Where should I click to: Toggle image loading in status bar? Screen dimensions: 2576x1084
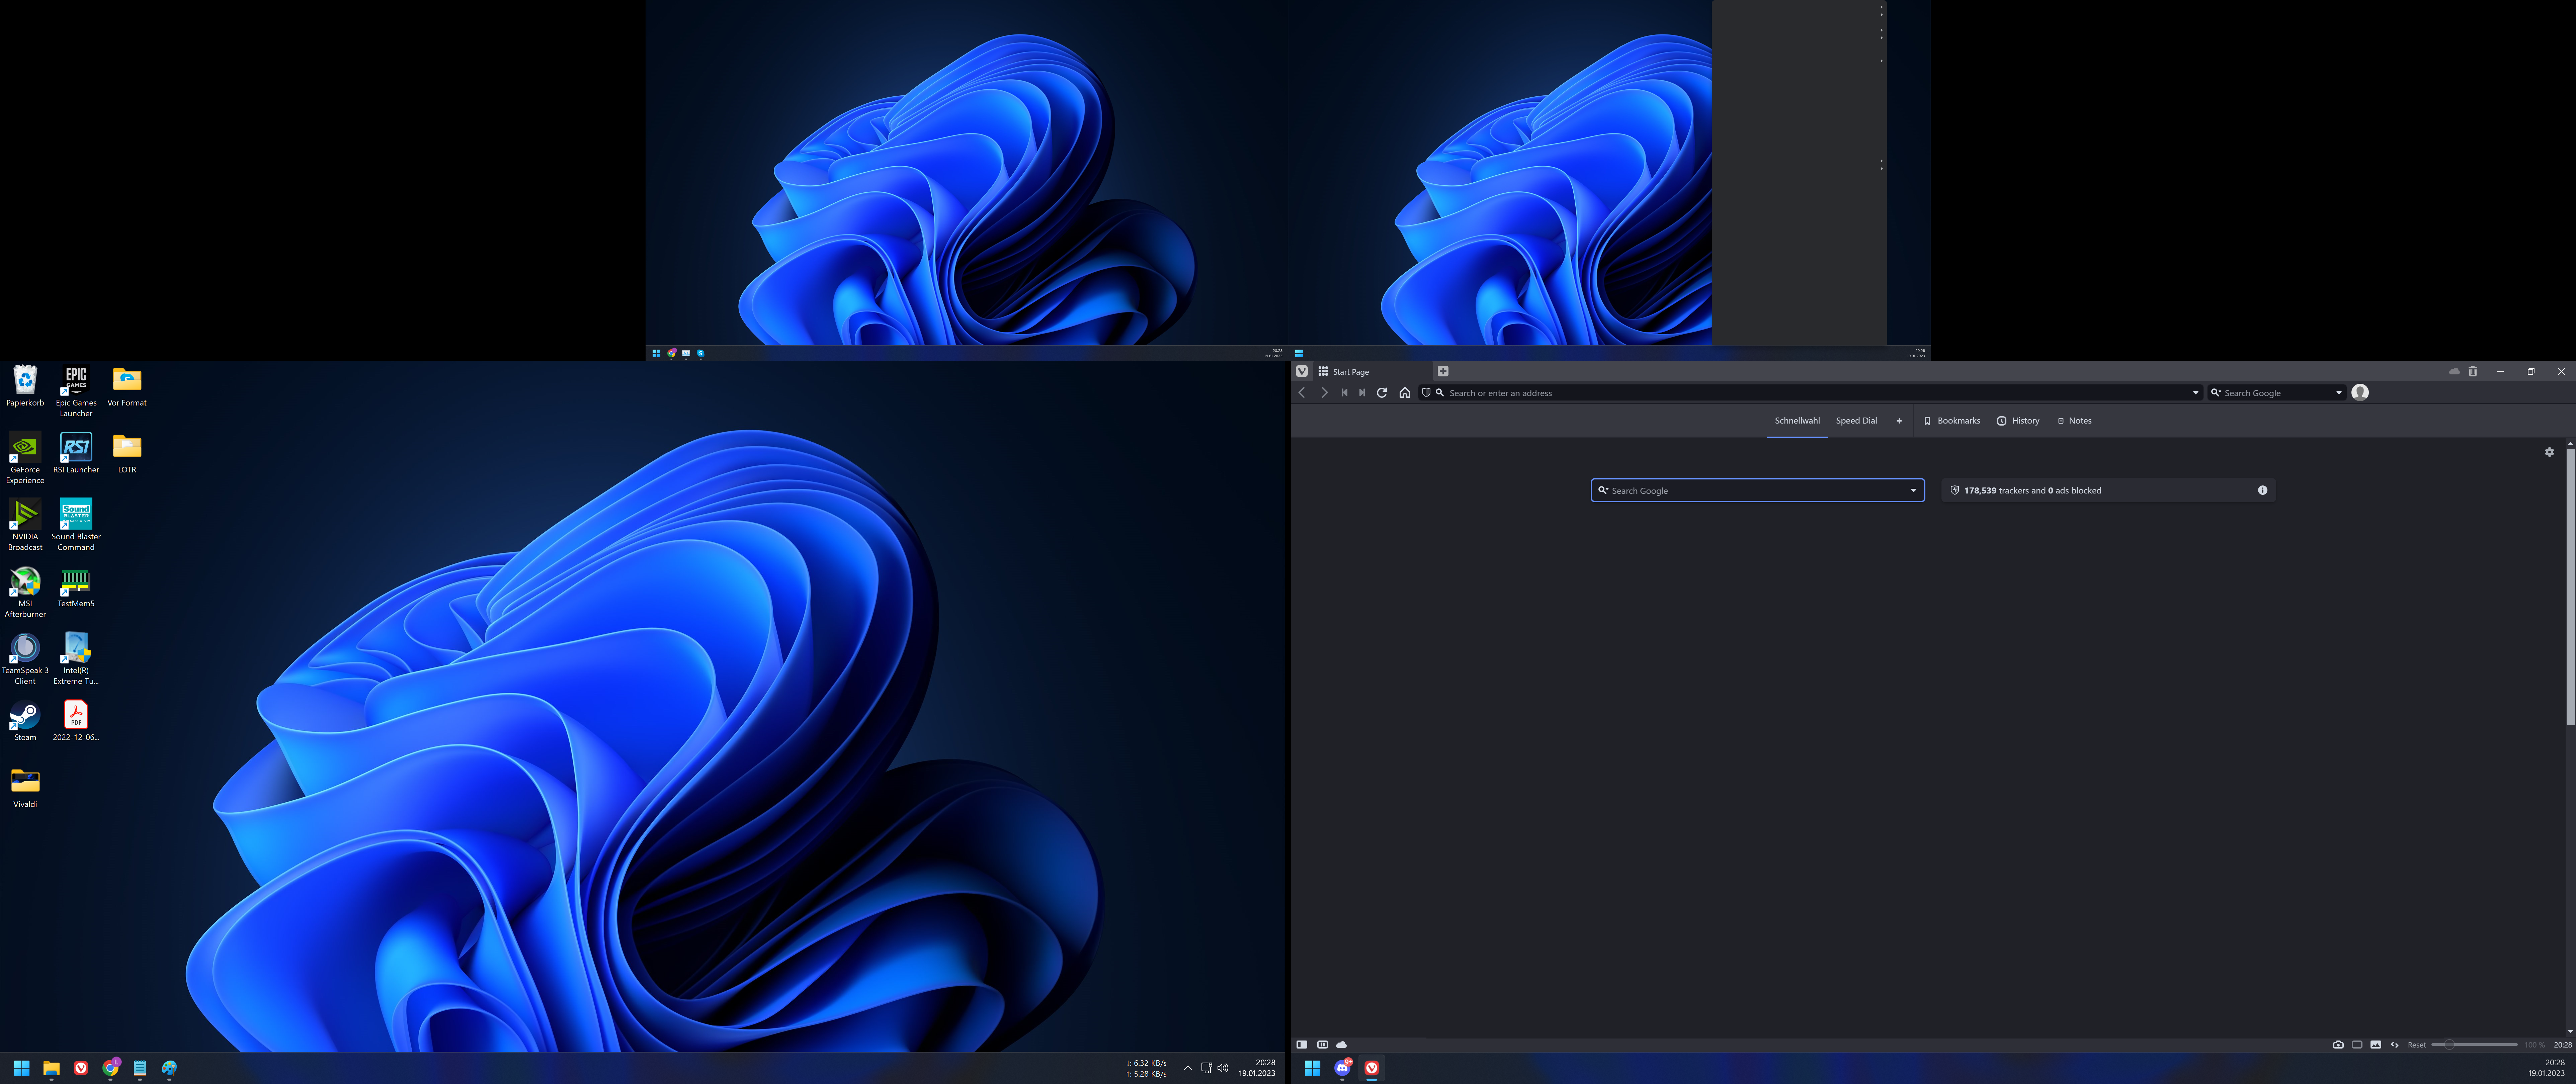2376,1045
